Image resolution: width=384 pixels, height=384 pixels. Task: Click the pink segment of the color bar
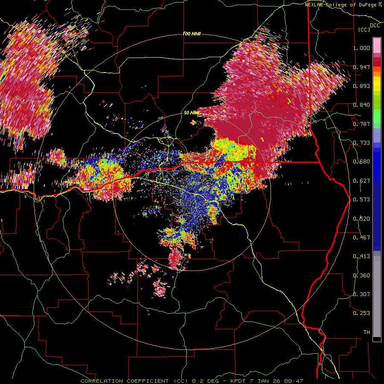[x=377, y=45]
